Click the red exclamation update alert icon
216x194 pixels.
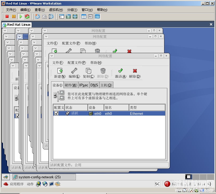click(x=167, y=184)
